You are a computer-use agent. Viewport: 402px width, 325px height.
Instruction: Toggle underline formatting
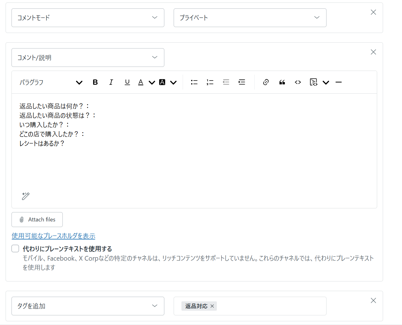tap(127, 82)
